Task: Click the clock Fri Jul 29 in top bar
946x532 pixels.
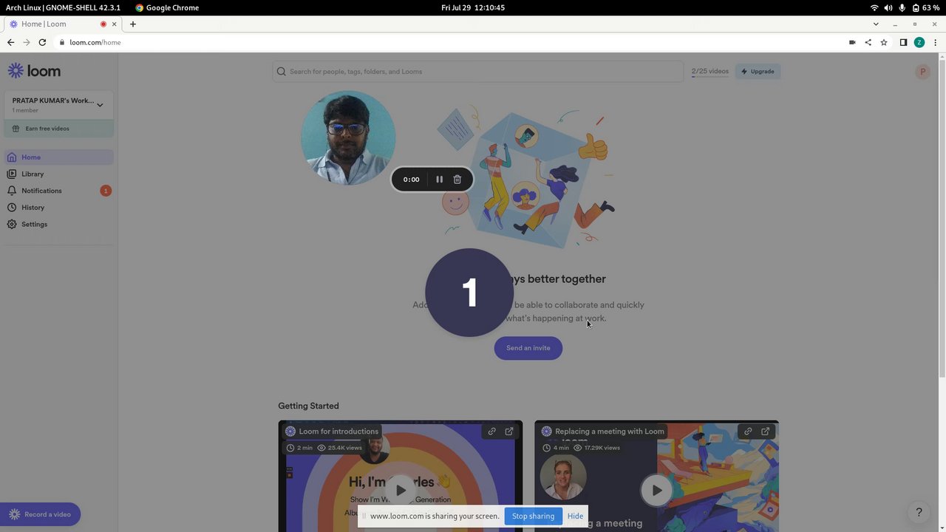Action: coord(473,7)
